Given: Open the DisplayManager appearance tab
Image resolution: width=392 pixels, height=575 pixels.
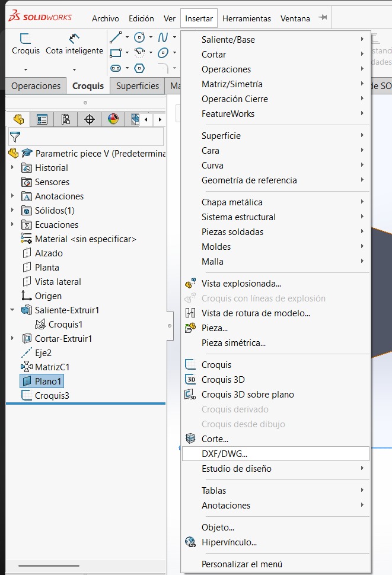Looking at the screenshot, I should (113, 119).
